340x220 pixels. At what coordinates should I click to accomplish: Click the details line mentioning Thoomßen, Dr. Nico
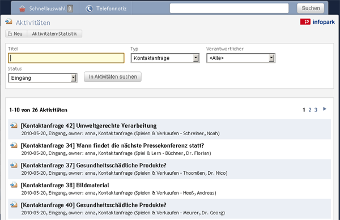click(x=124, y=173)
